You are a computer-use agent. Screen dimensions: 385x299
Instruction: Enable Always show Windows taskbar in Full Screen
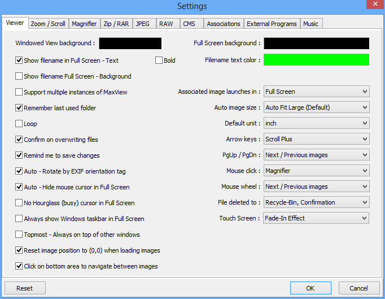pyautogui.click(x=19, y=219)
